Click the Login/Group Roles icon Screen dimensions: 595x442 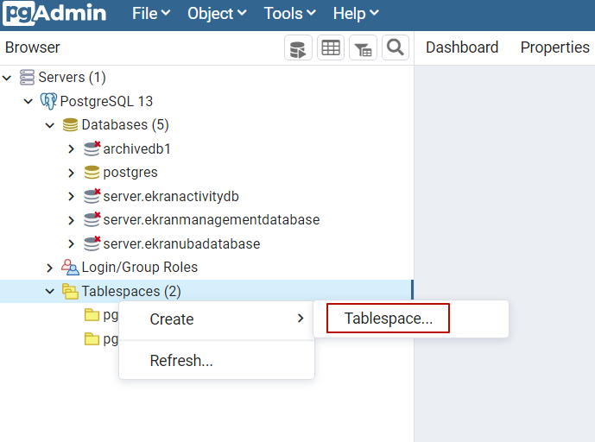(70, 268)
